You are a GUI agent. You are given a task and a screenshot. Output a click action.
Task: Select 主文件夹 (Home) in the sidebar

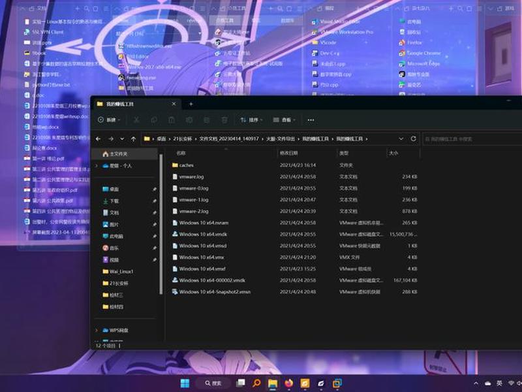pos(125,154)
